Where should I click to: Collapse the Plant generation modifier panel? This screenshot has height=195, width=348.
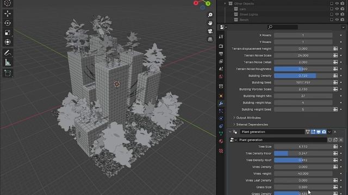tap(230, 132)
